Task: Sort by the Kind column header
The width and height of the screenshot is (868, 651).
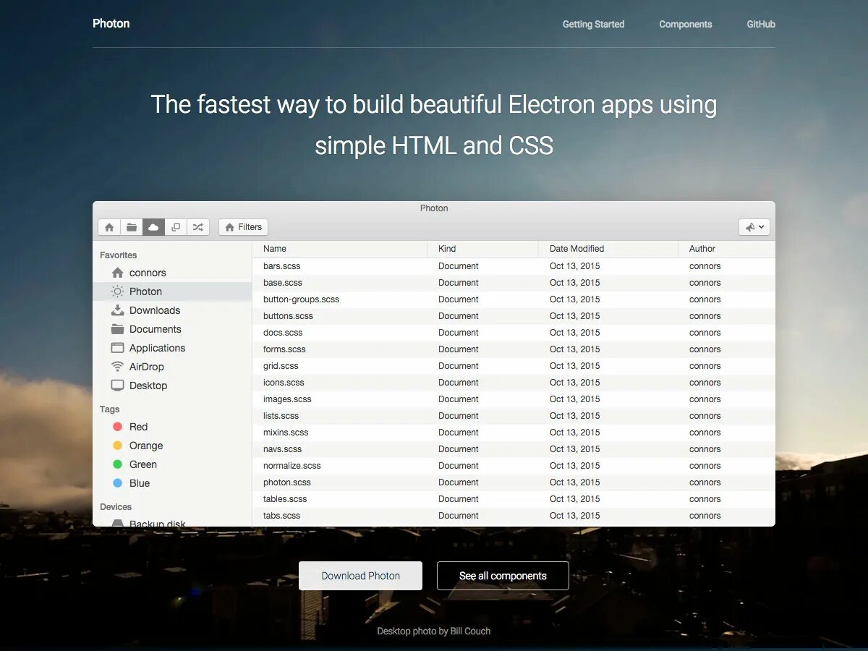Action: point(483,249)
